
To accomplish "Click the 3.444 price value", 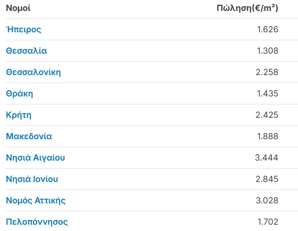I will pyautogui.click(x=267, y=158).
